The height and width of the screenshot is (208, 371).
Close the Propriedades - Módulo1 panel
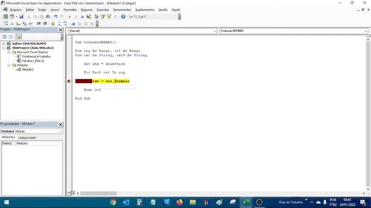pyautogui.click(x=60, y=124)
